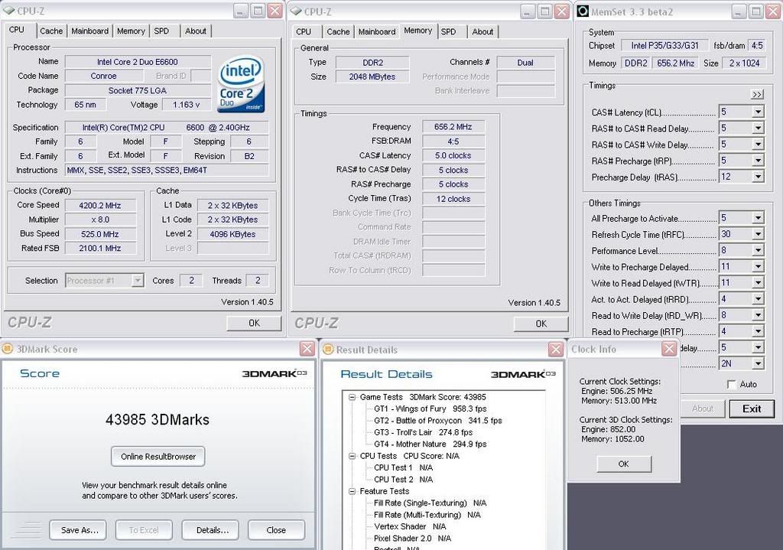Close the Result Details window with X
The height and width of the screenshot is (550, 783).
click(x=555, y=349)
